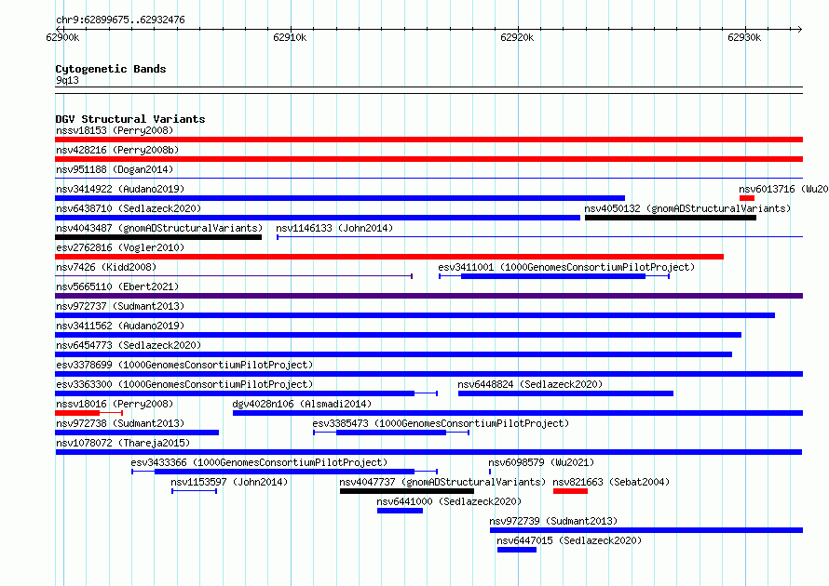Viewport: 829px width, 586px height.
Task: Open the nssv18016 (Perry2008) label
Action: point(115,404)
